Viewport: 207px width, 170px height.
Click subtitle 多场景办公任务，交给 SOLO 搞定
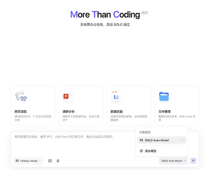click(x=105, y=24)
